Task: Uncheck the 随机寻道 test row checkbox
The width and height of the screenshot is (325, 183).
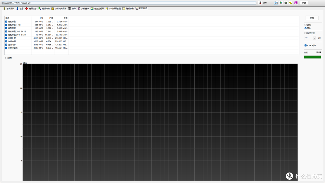Action: point(6,22)
